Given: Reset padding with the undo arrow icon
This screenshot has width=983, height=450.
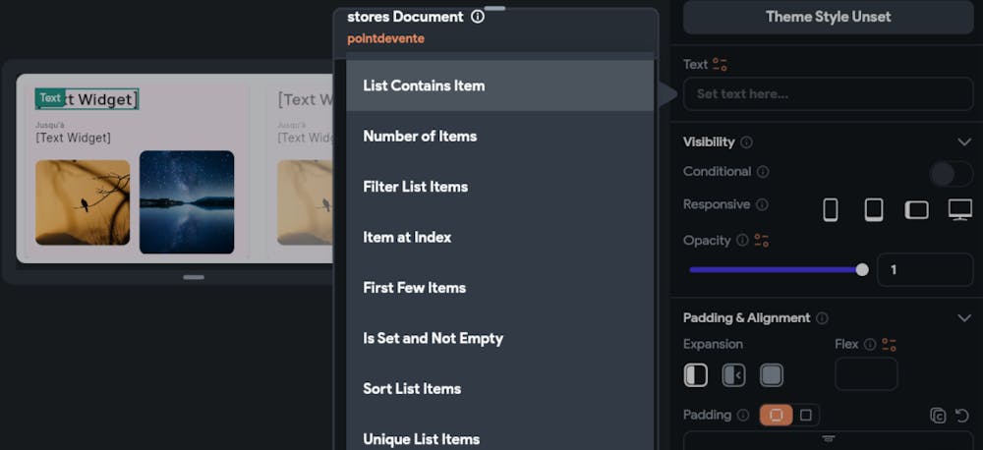Looking at the screenshot, I should click(962, 416).
